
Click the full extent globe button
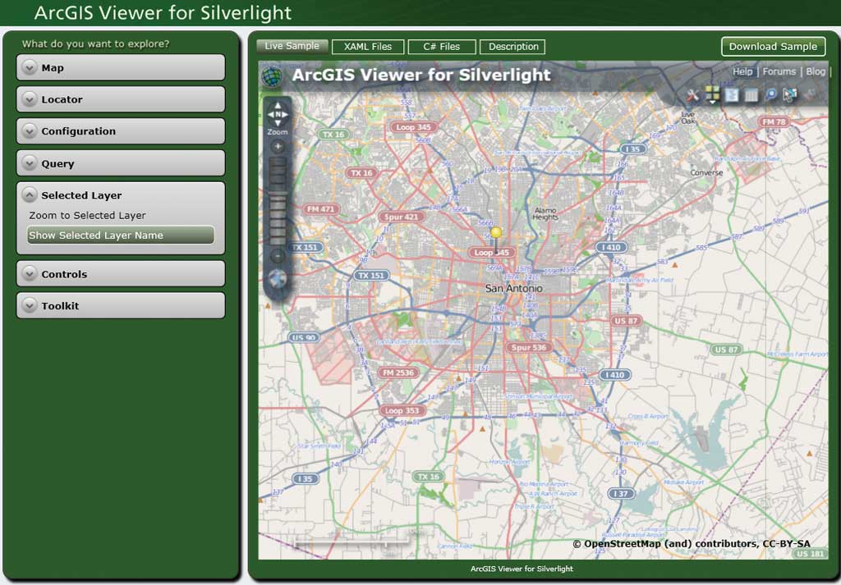click(278, 278)
